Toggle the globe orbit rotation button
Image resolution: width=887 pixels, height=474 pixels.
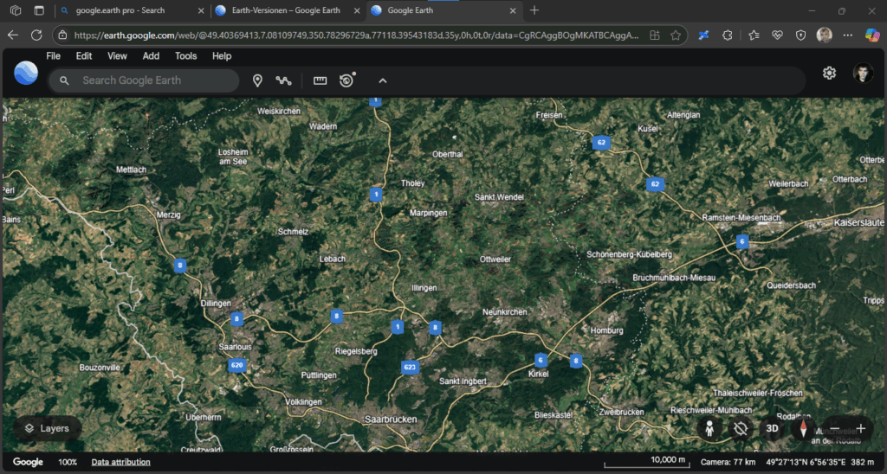click(x=741, y=428)
